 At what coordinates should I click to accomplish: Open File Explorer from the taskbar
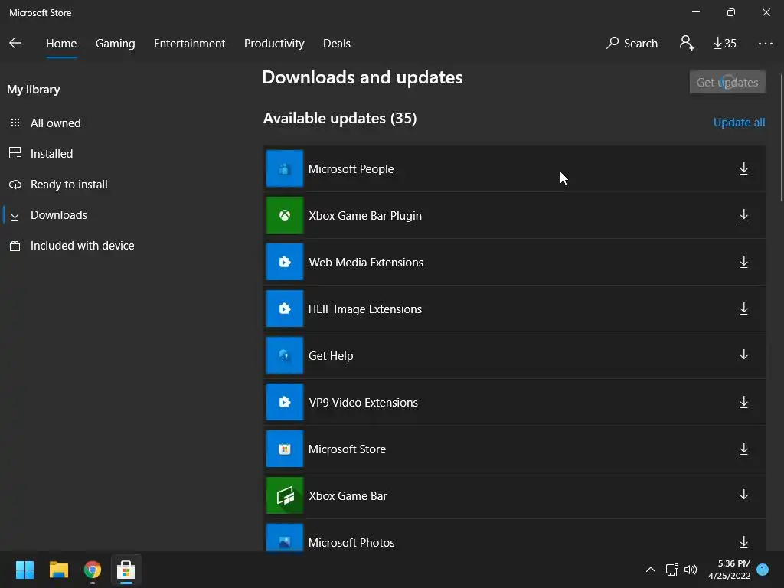pyautogui.click(x=58, y=570)
